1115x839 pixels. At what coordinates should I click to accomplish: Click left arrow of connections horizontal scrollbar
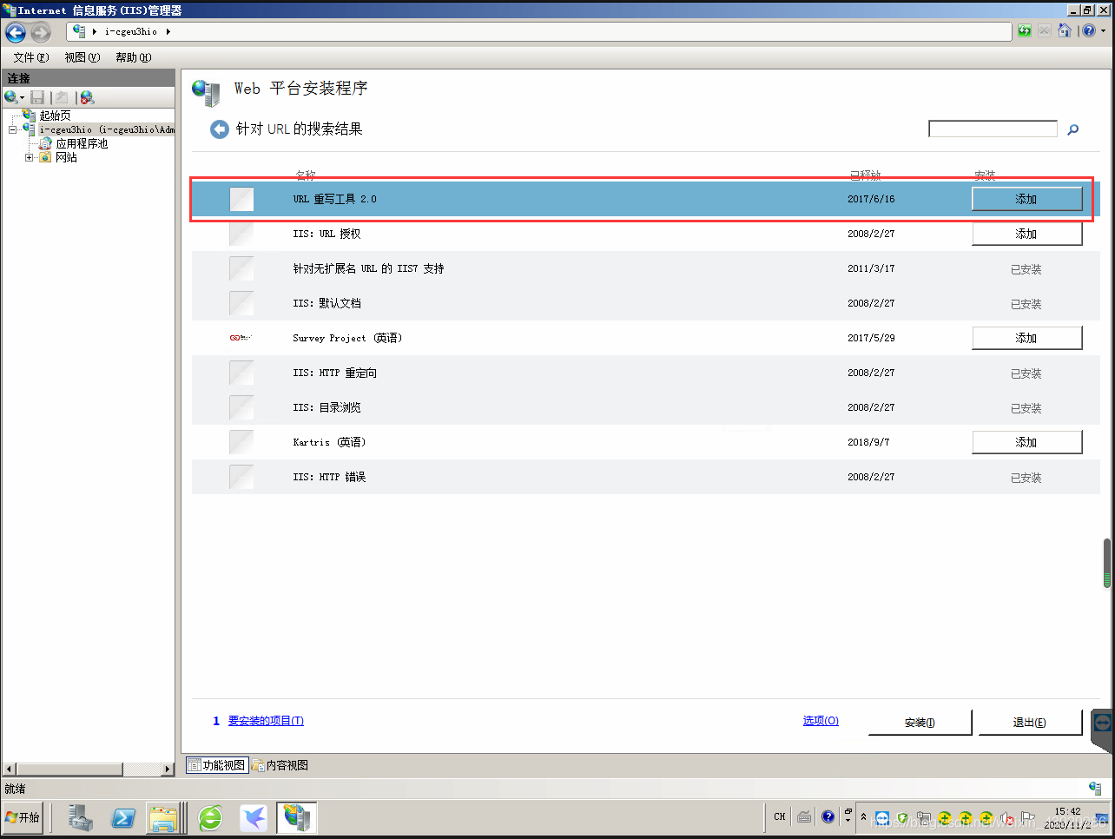point(10,770)
